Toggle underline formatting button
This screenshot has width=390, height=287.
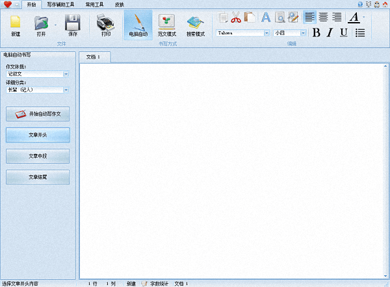tap(343, 32)
